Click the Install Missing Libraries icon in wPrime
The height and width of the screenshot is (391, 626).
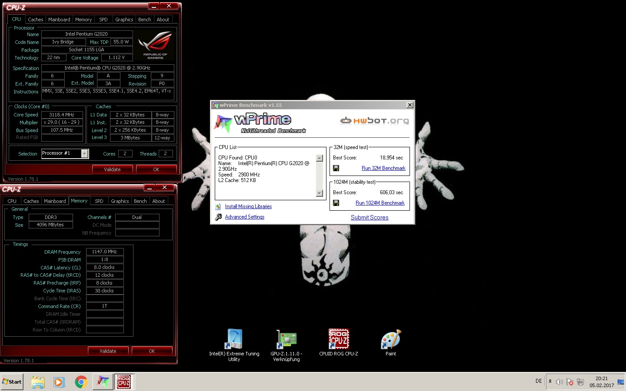pyautogui.click(x=218, y=206)
